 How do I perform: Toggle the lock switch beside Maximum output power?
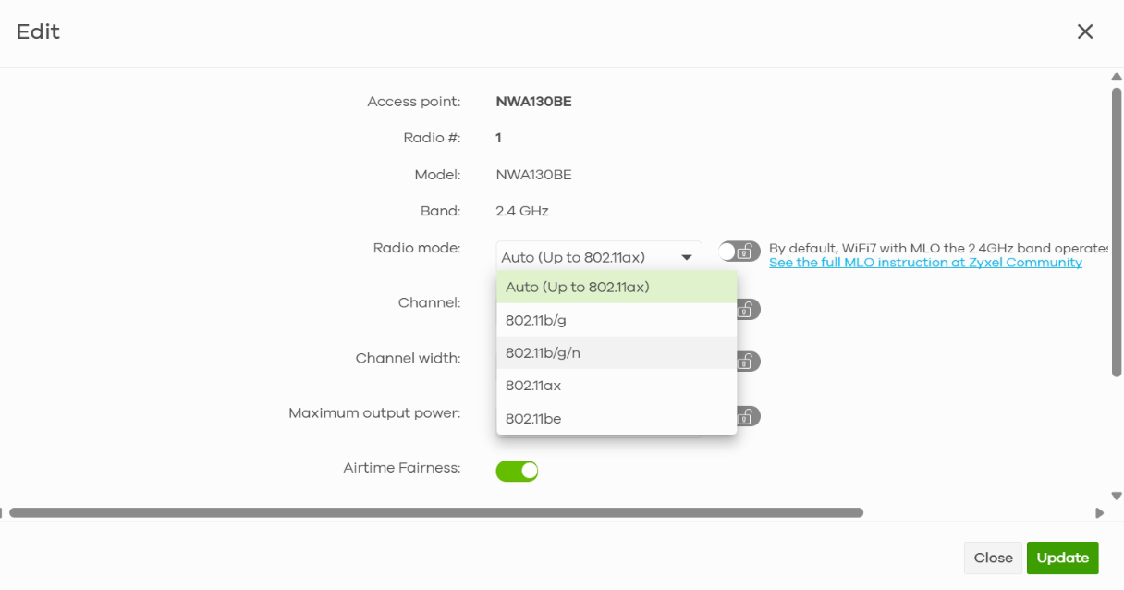[x=747, y=416]
